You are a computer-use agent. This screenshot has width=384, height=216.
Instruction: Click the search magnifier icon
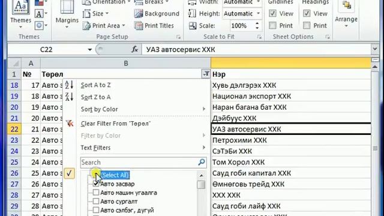pos(202,162)
